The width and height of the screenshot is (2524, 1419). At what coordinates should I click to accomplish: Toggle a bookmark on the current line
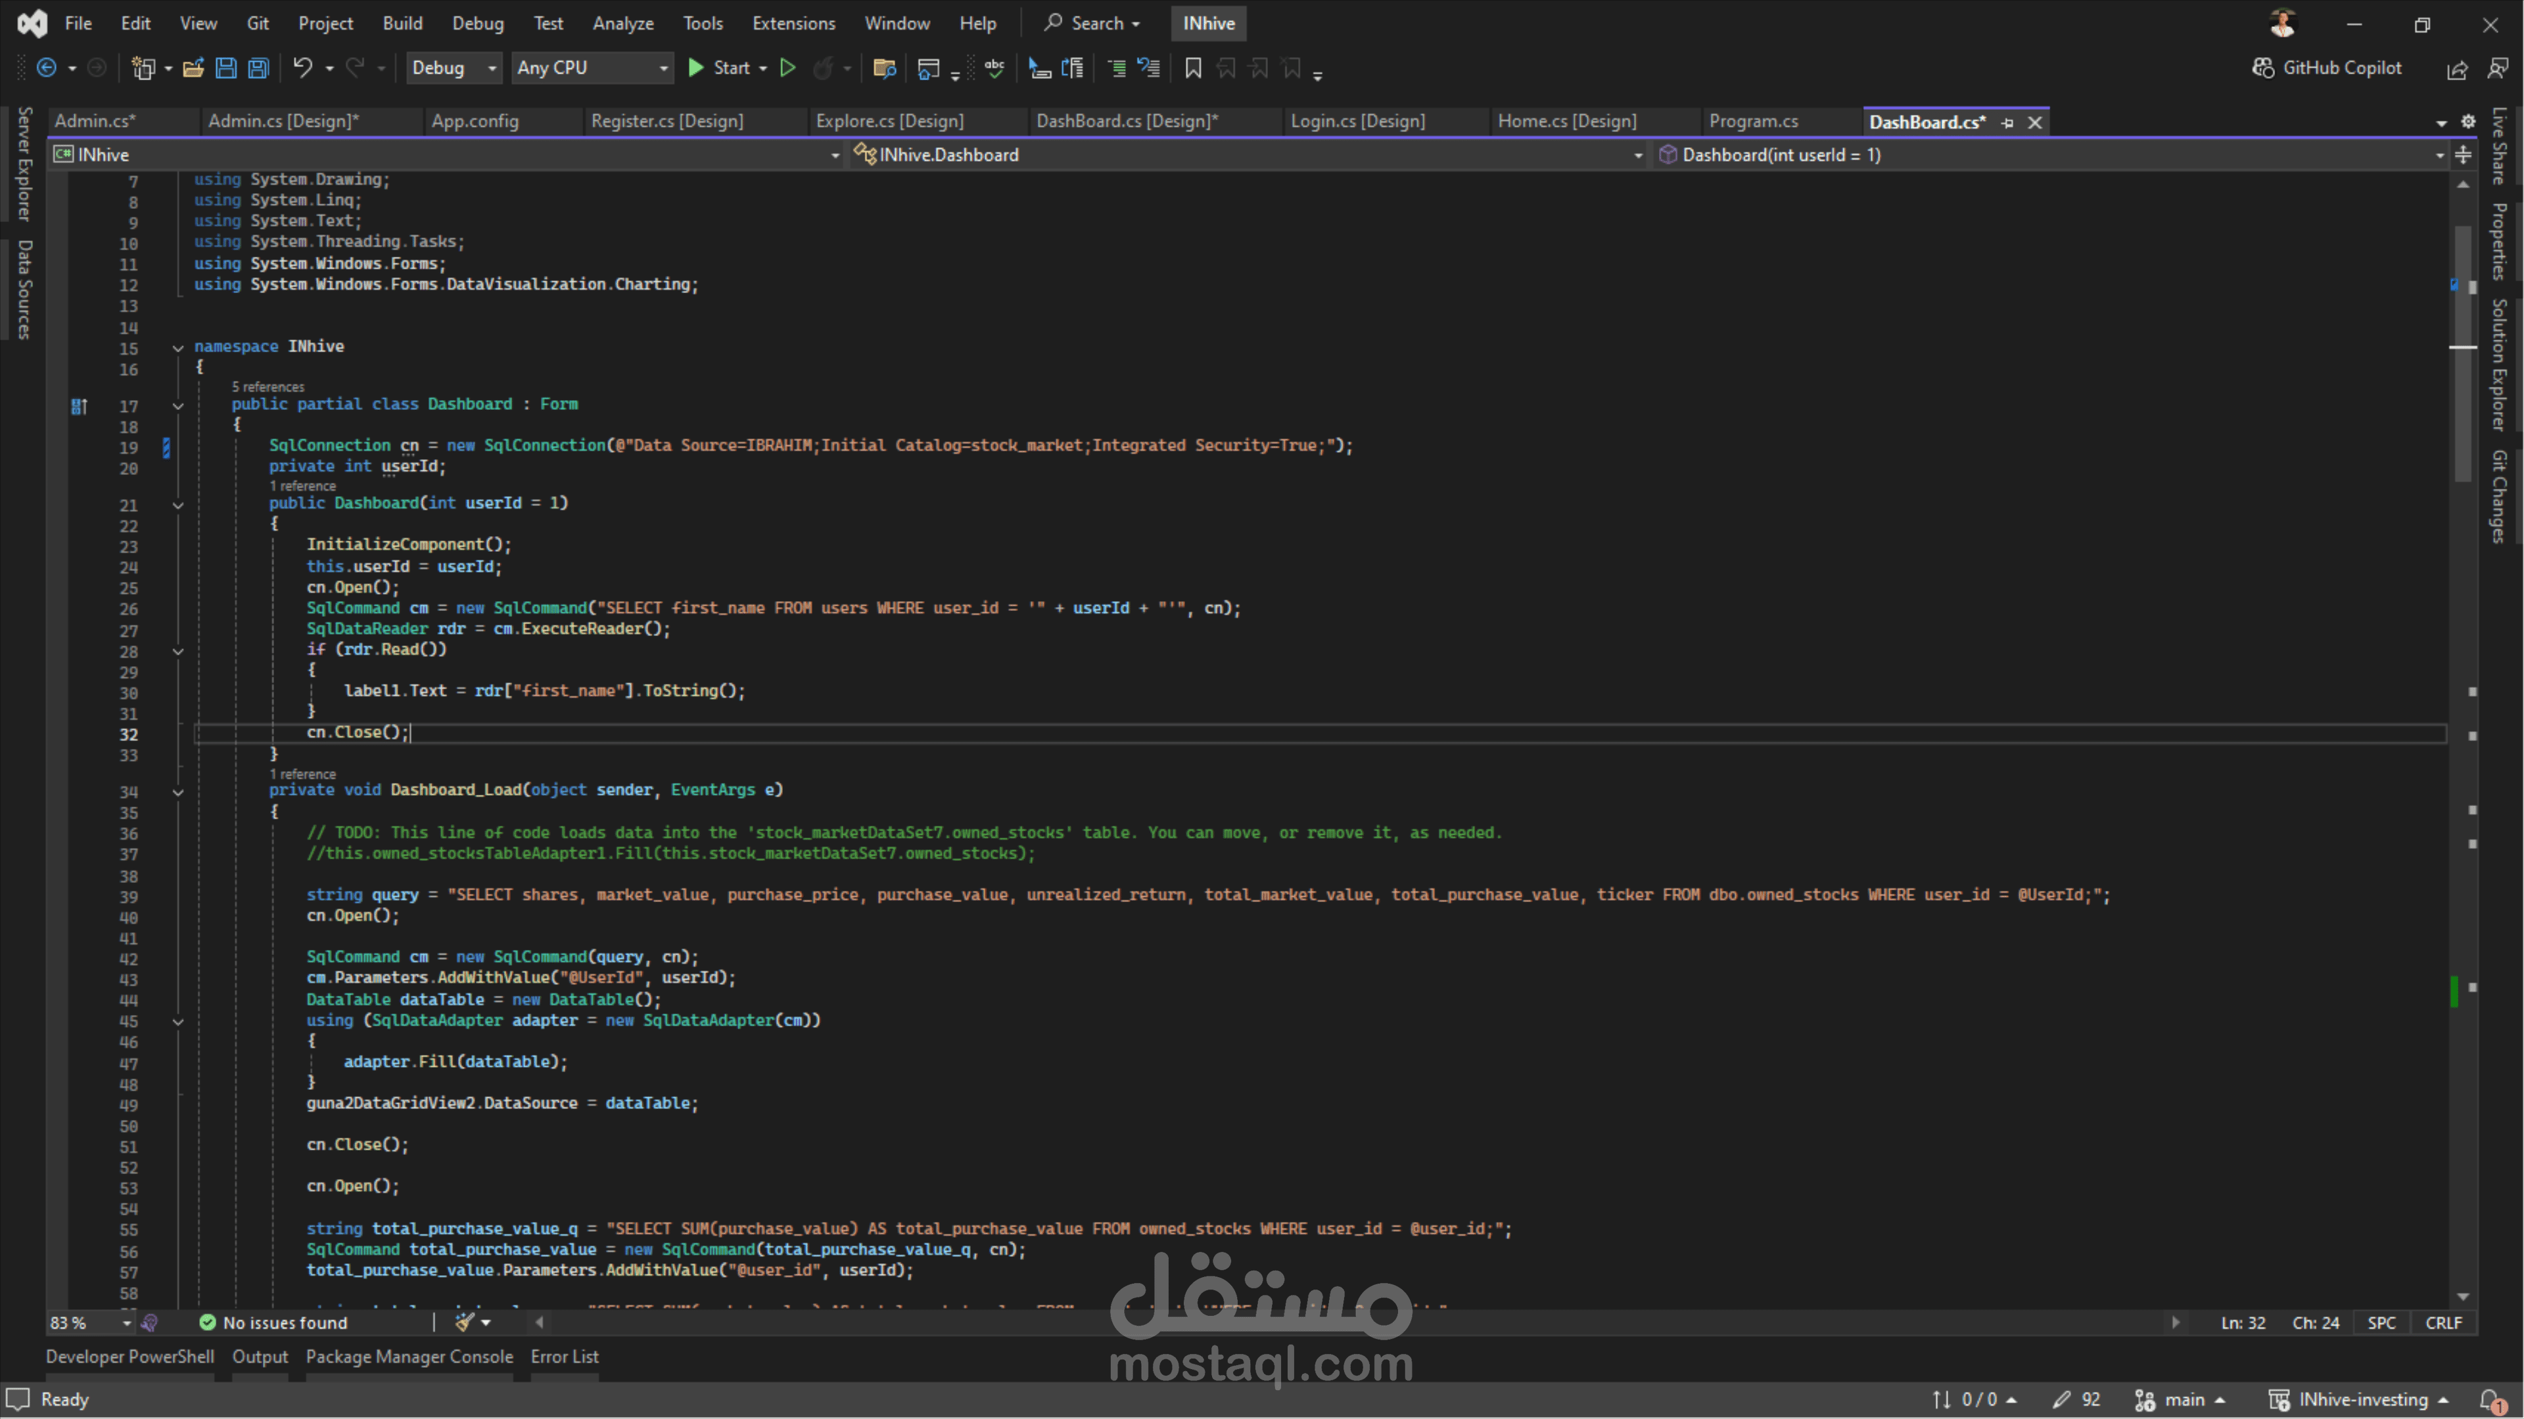pyautogui.click(x=1192, y=68)
